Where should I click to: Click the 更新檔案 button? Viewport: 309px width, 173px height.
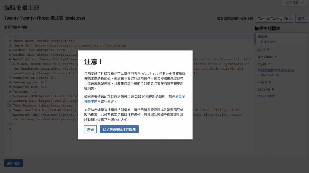tap(13, 163)
